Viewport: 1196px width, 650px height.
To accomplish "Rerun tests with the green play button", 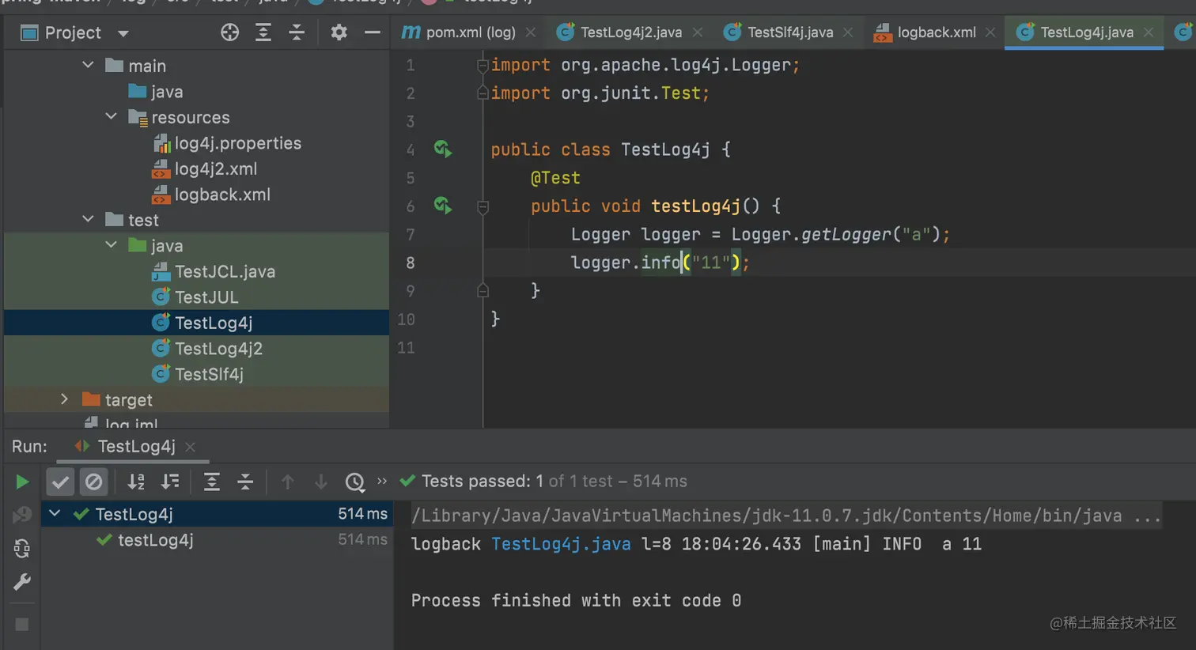I will [x=22, y=482].
